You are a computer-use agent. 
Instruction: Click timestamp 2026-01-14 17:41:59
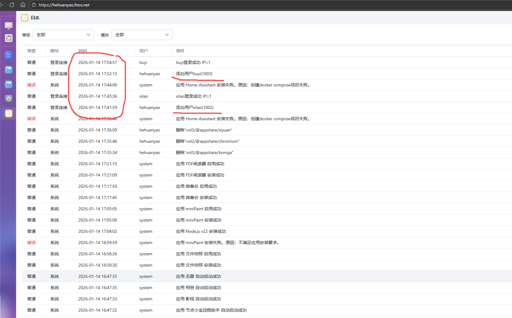point(98,107)
